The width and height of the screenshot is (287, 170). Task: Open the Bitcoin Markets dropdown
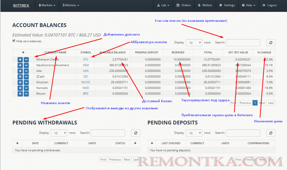click(47, 5)
